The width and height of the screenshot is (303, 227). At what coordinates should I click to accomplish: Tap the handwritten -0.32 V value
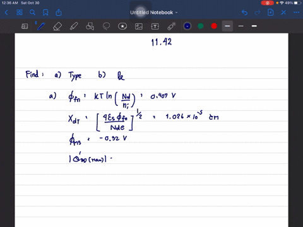[113, 138]
